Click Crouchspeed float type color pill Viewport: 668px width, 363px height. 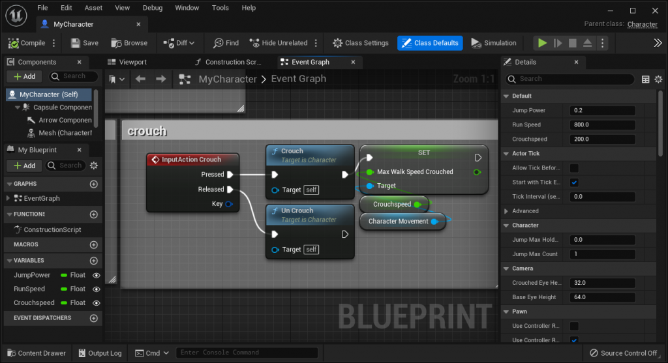click(64, 303)
